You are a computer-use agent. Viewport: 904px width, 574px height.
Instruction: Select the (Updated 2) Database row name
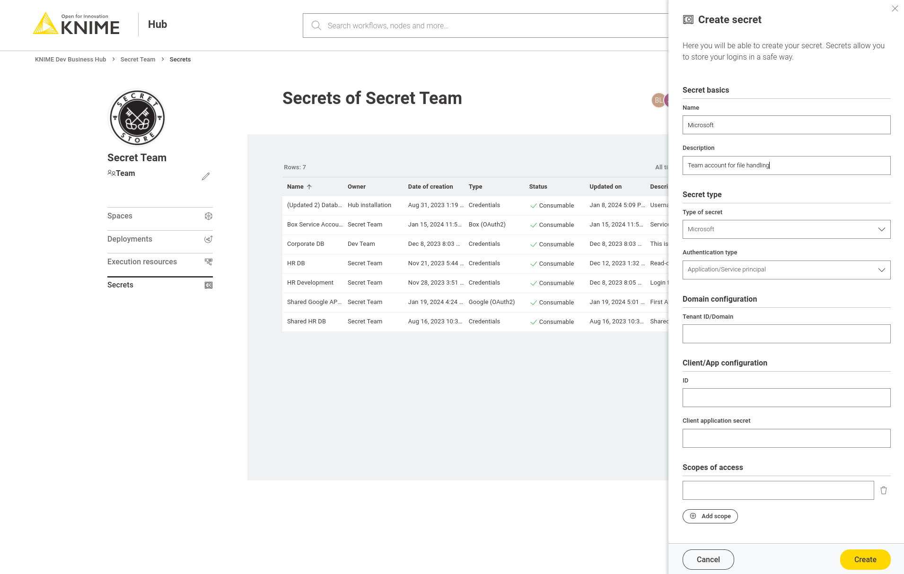point(314,205)
